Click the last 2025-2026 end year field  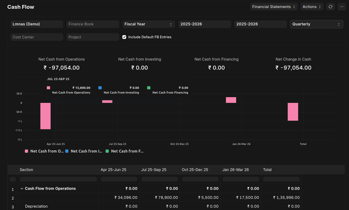[260, 24]
